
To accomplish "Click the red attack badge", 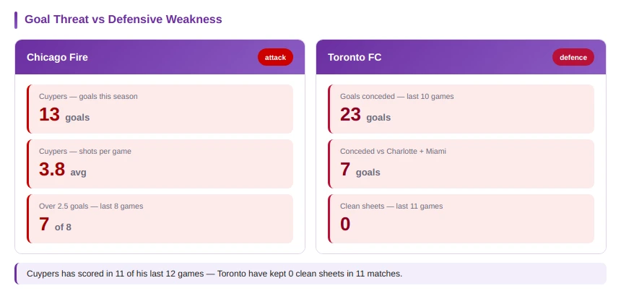I will coord(275,57).
